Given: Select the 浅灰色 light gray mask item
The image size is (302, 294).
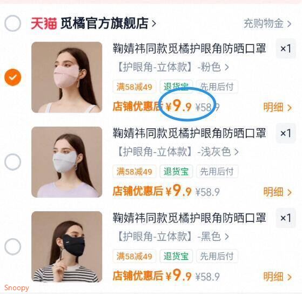Looking at the screenshot, I should tap(13, 162).
